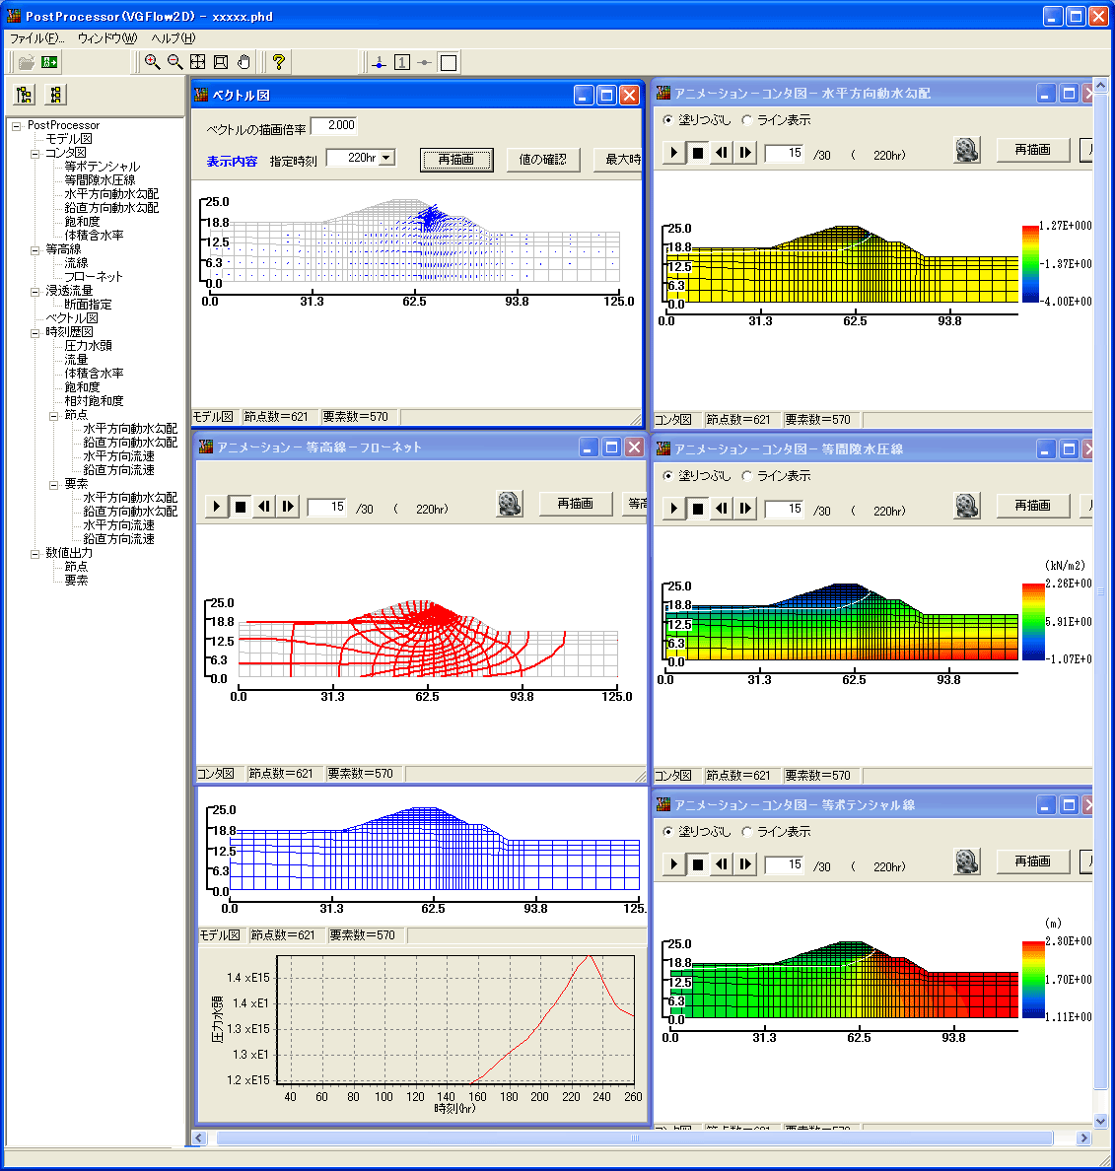Click 再描画 in 水平方向動水勾配 window
The width and height of the screenshot is (1115, 1171).
(1033, 150)
